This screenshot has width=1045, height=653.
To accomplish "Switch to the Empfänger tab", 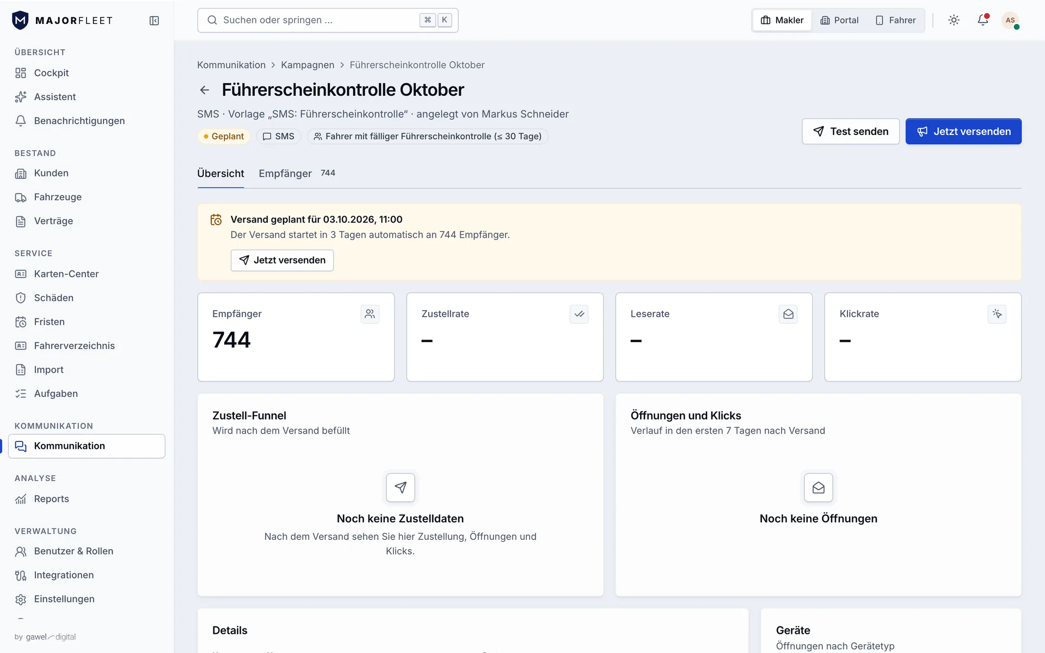I will click(297, 174).
